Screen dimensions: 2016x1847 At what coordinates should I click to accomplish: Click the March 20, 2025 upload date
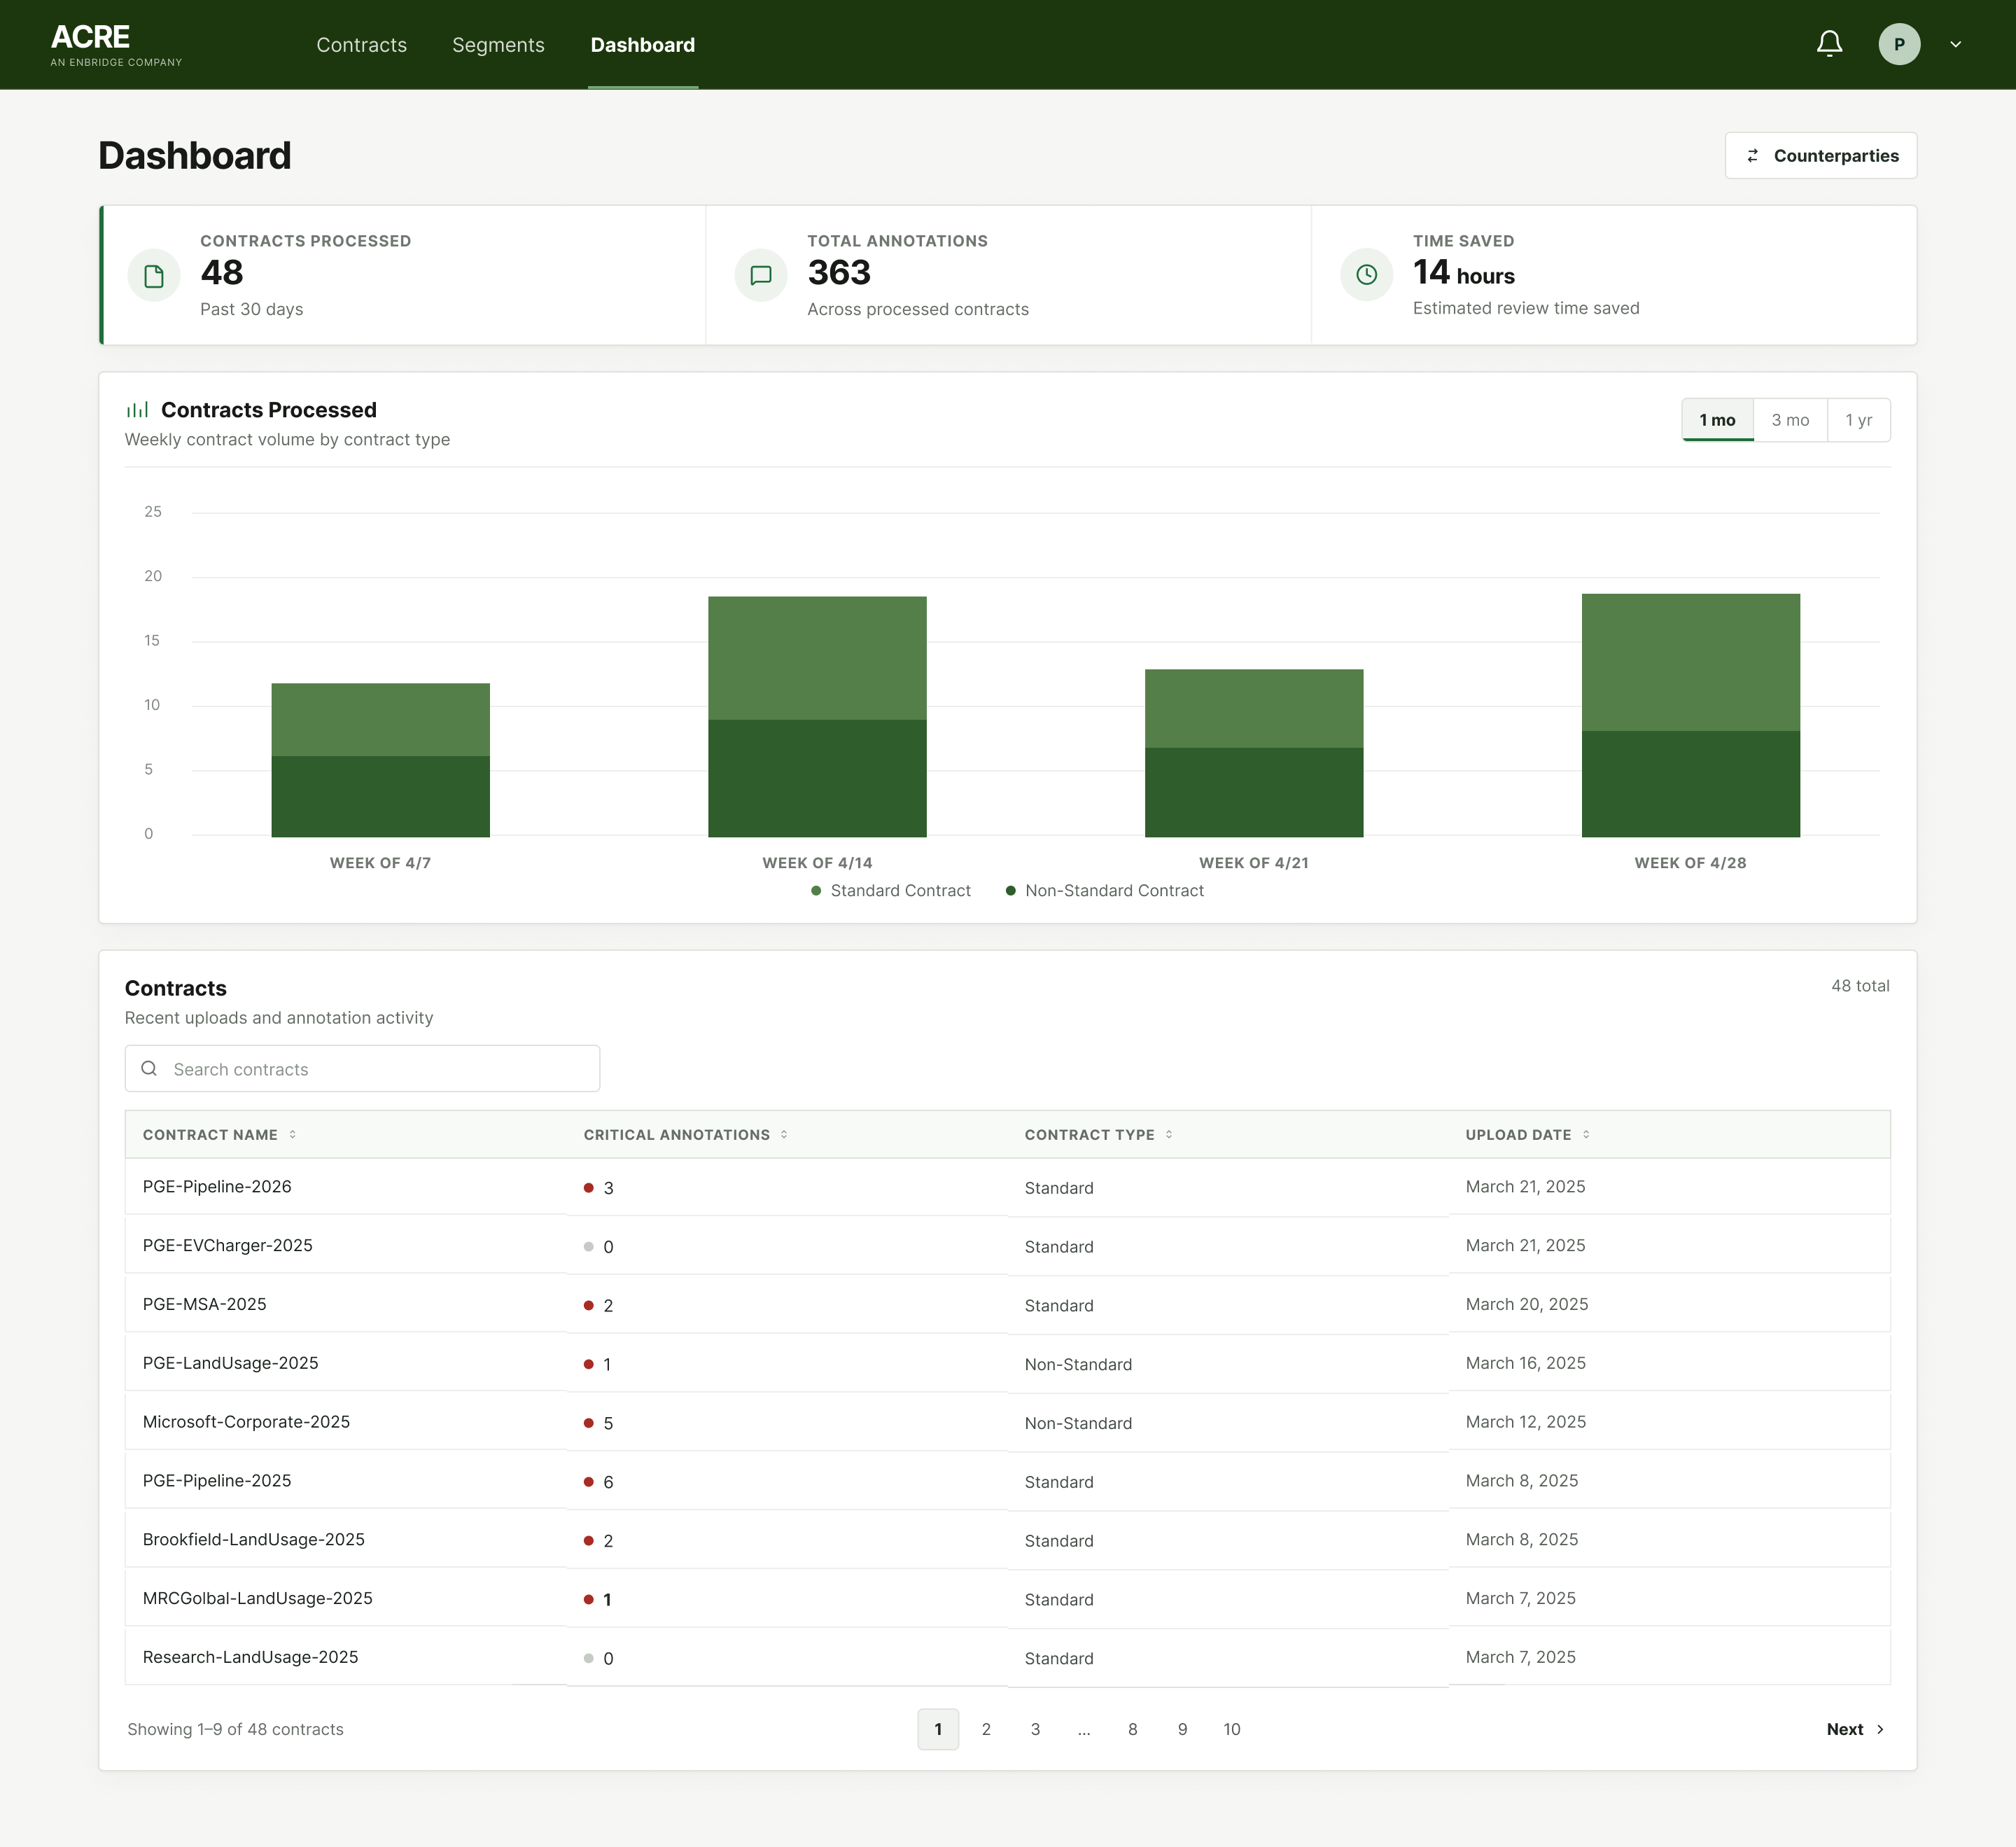pos(1526,1305)
